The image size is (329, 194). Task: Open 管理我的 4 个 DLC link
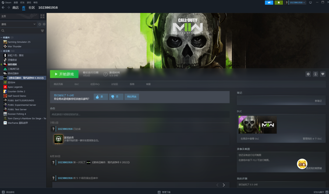(x=312, y=139)
